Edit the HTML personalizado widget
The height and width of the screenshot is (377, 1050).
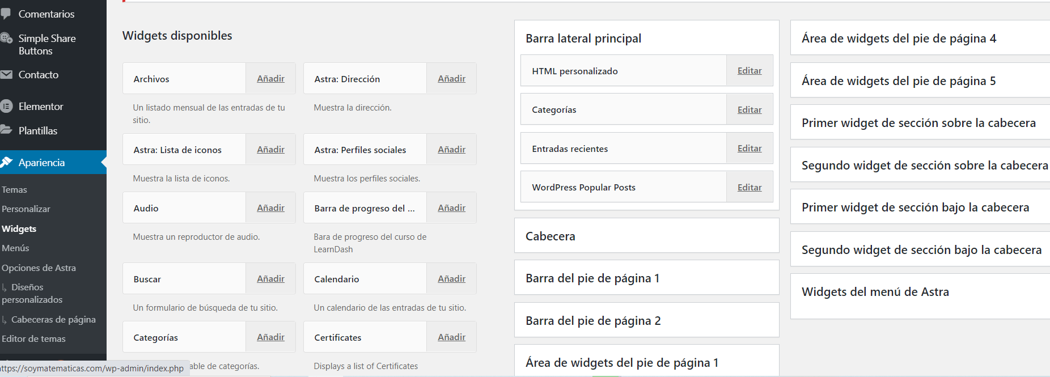[749, 70]
